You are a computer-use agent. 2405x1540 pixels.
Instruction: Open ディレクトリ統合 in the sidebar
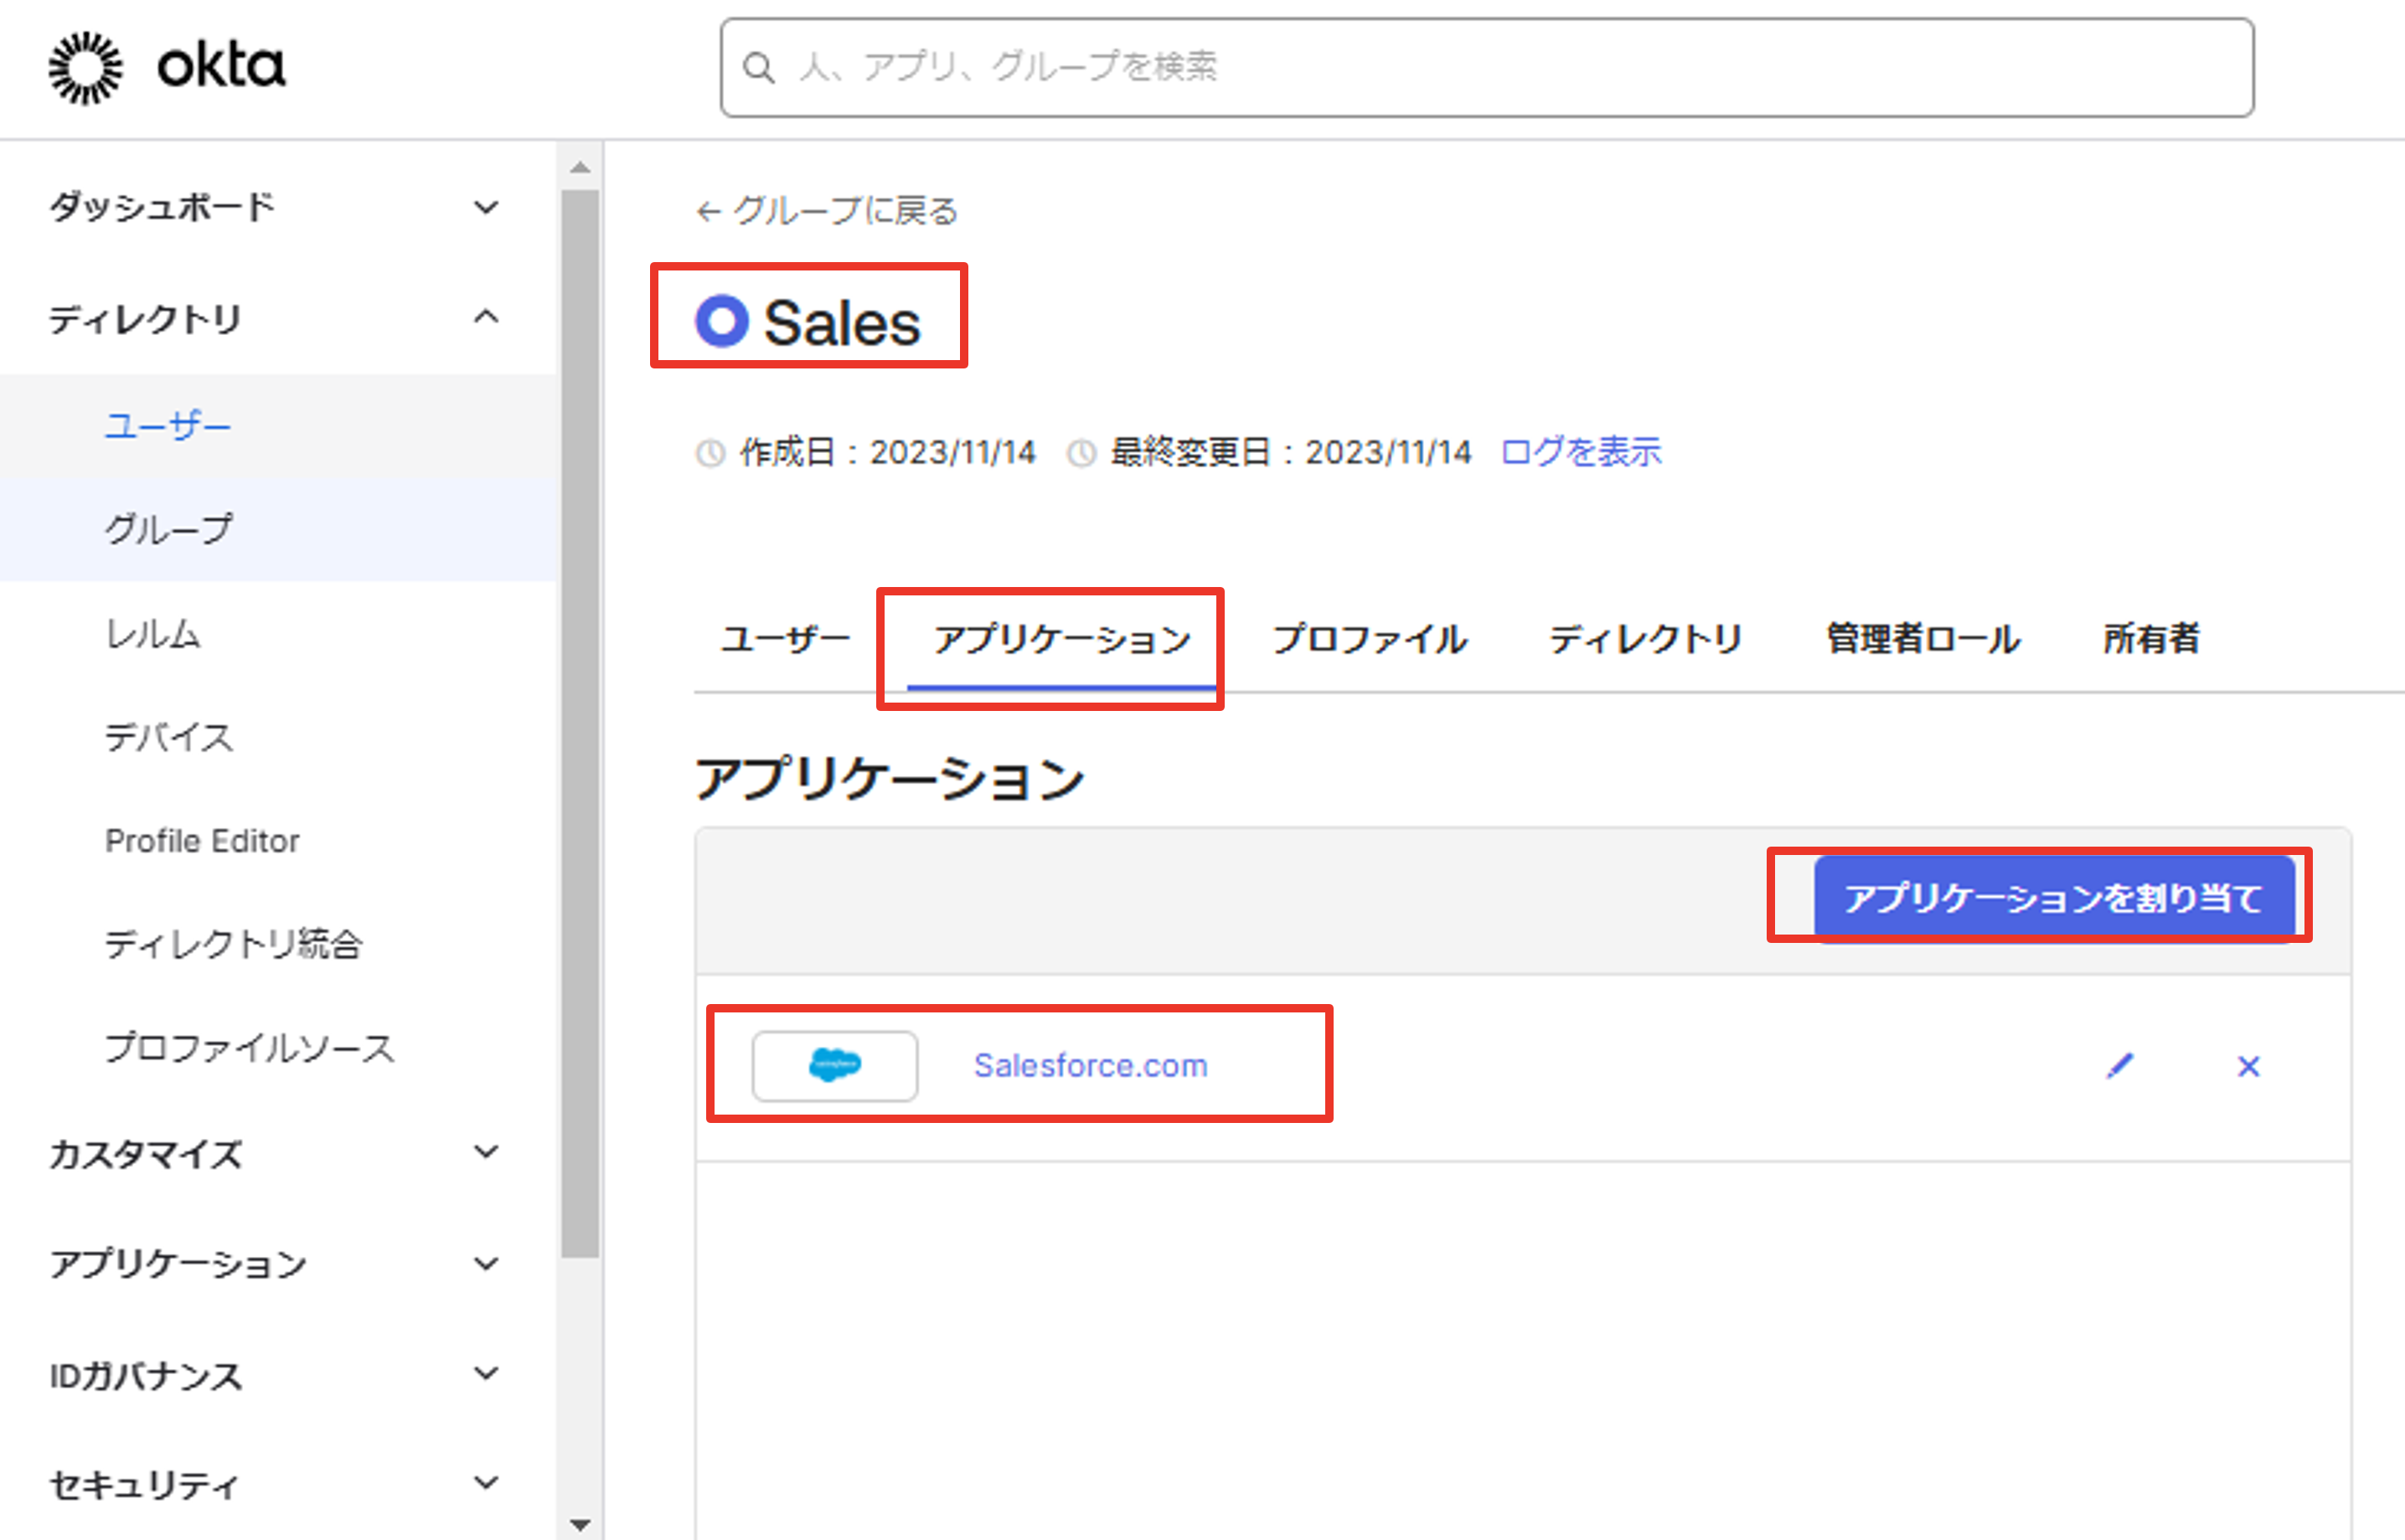234,944
